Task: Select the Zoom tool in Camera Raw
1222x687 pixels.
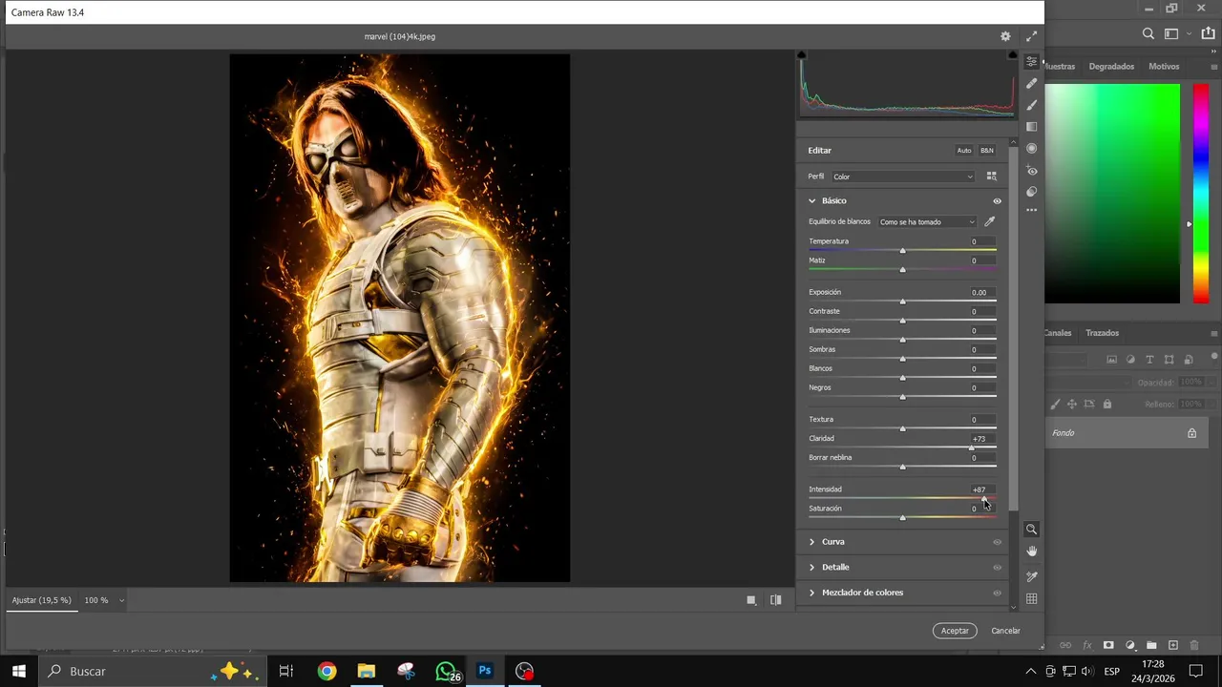Action: tap(1031, 529)
